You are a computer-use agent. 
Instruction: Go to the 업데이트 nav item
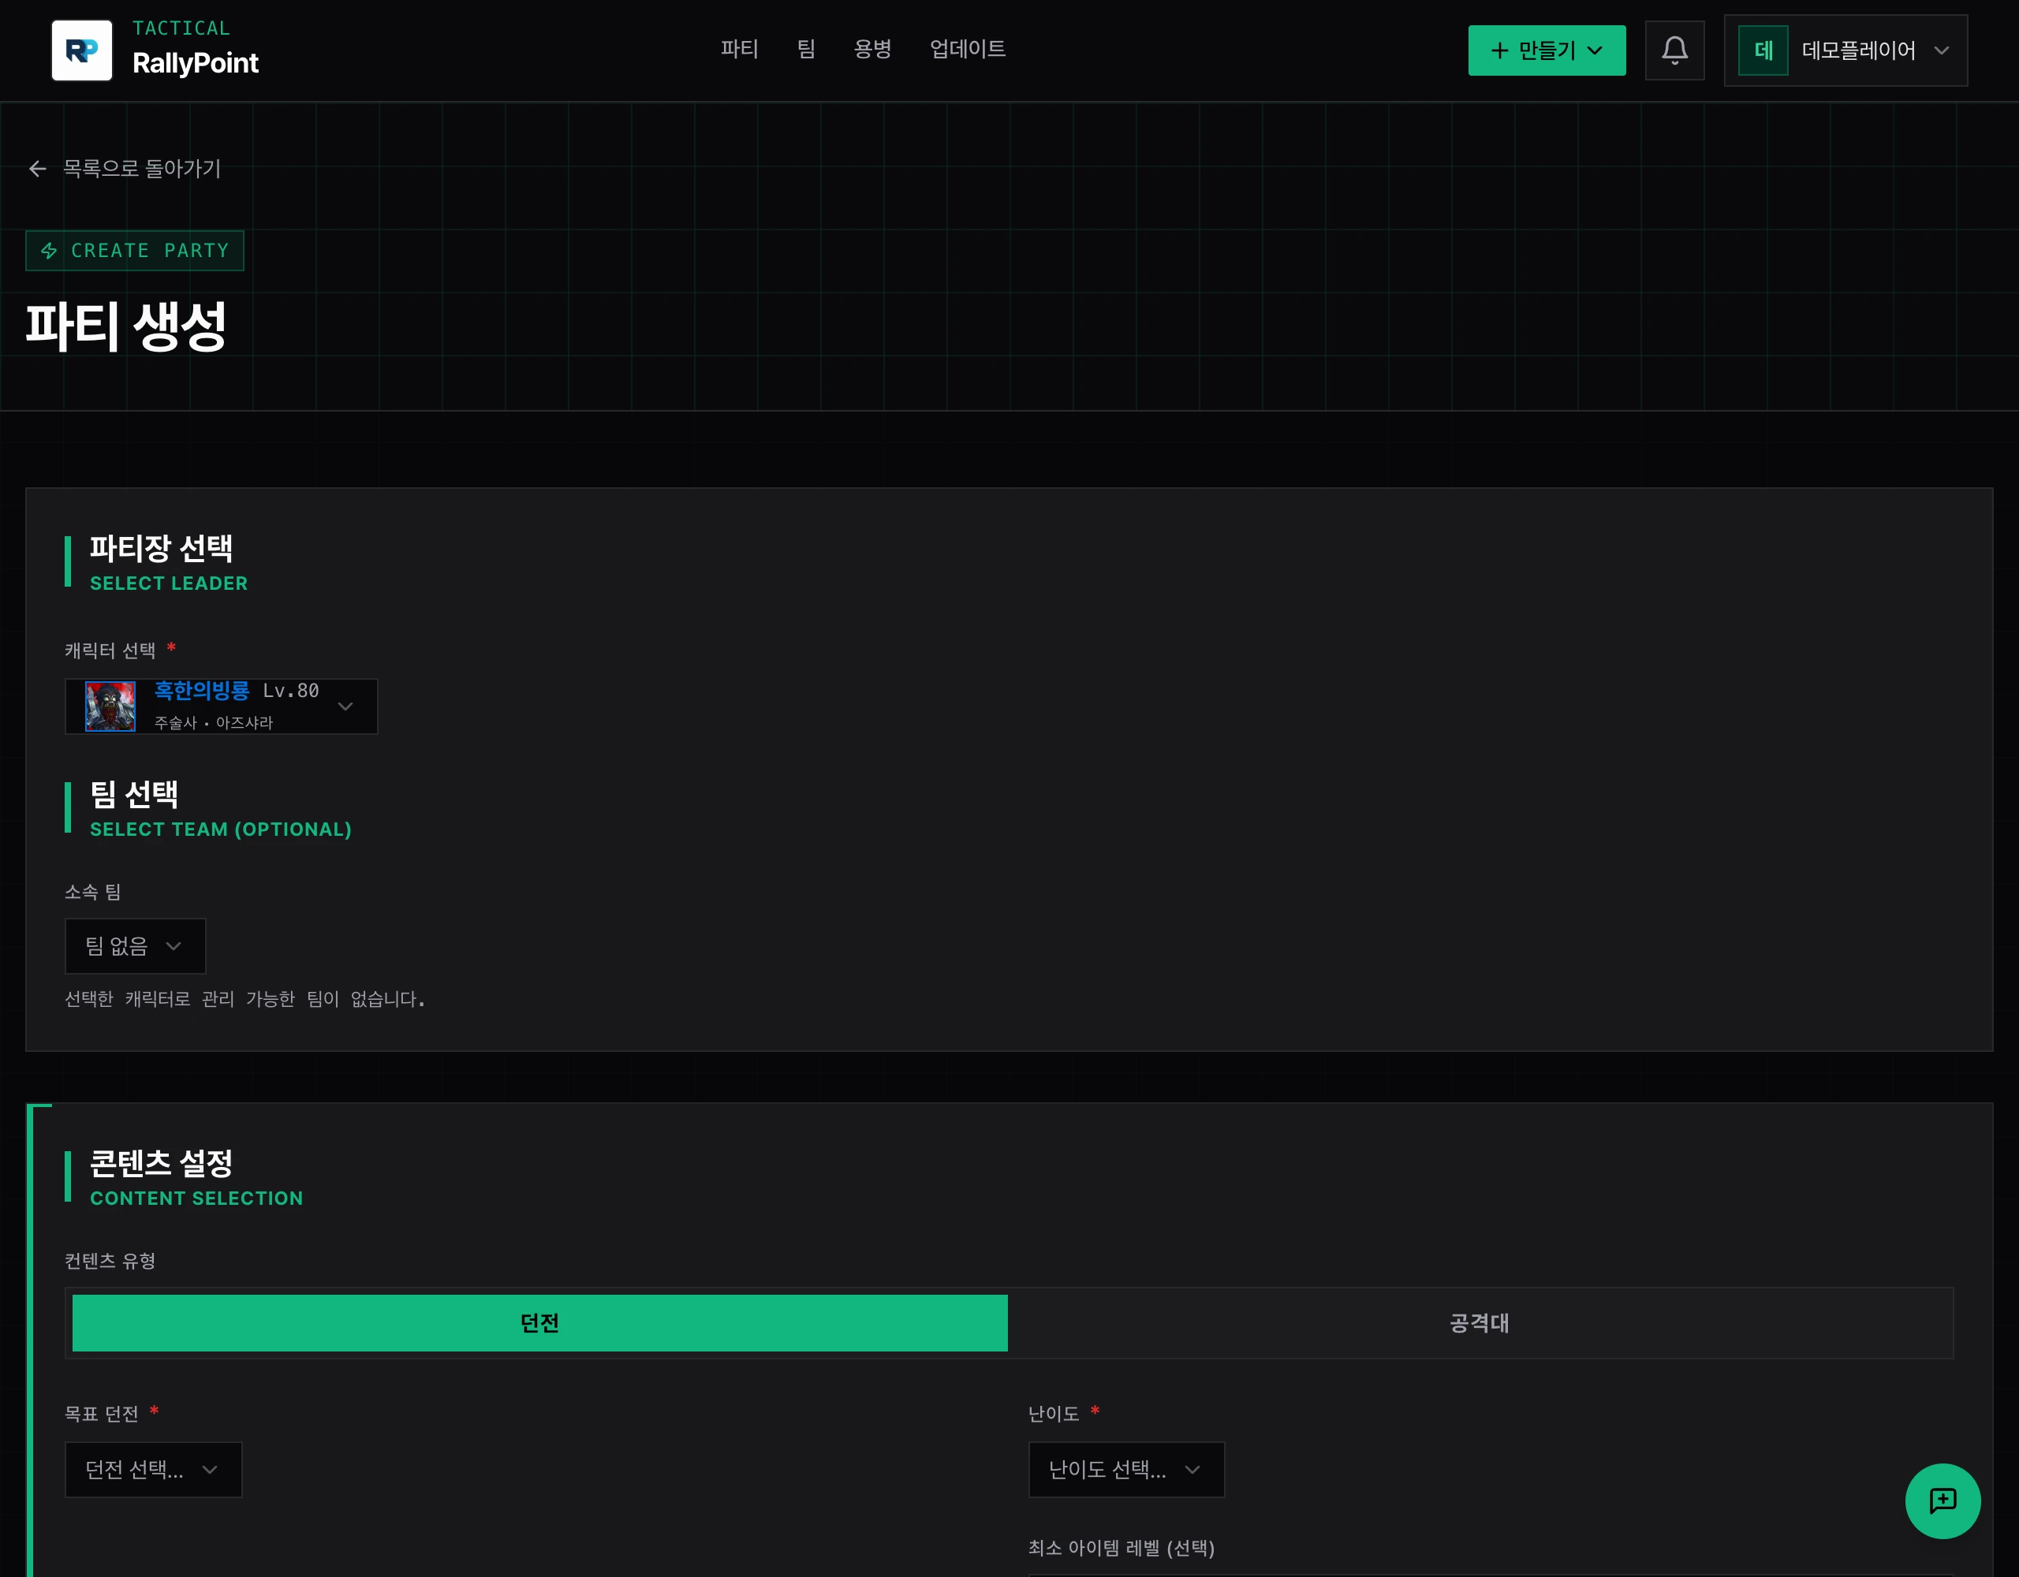967,49
